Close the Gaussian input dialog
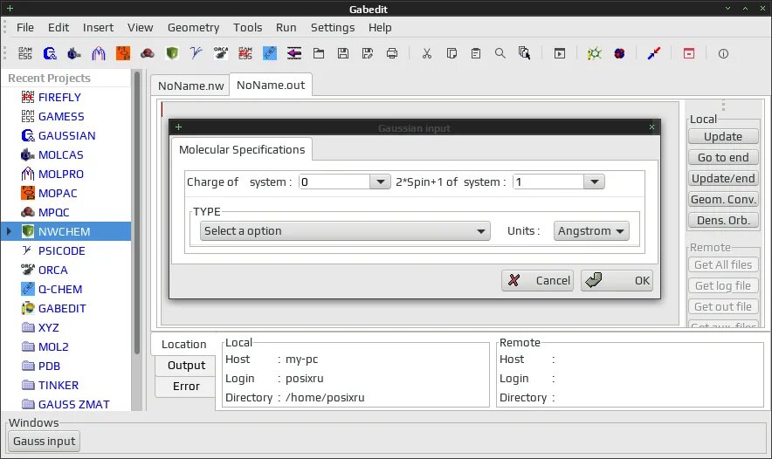 (x=651, y=127)
